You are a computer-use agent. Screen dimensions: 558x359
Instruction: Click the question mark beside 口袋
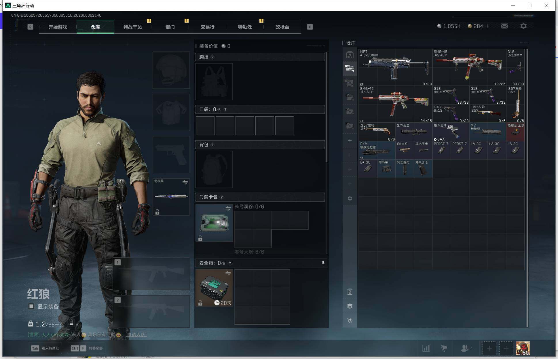coord(225,109)
